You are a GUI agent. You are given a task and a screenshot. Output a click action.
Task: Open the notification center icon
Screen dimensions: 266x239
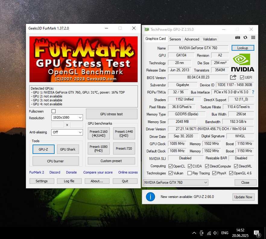click(x=257, y=233)
